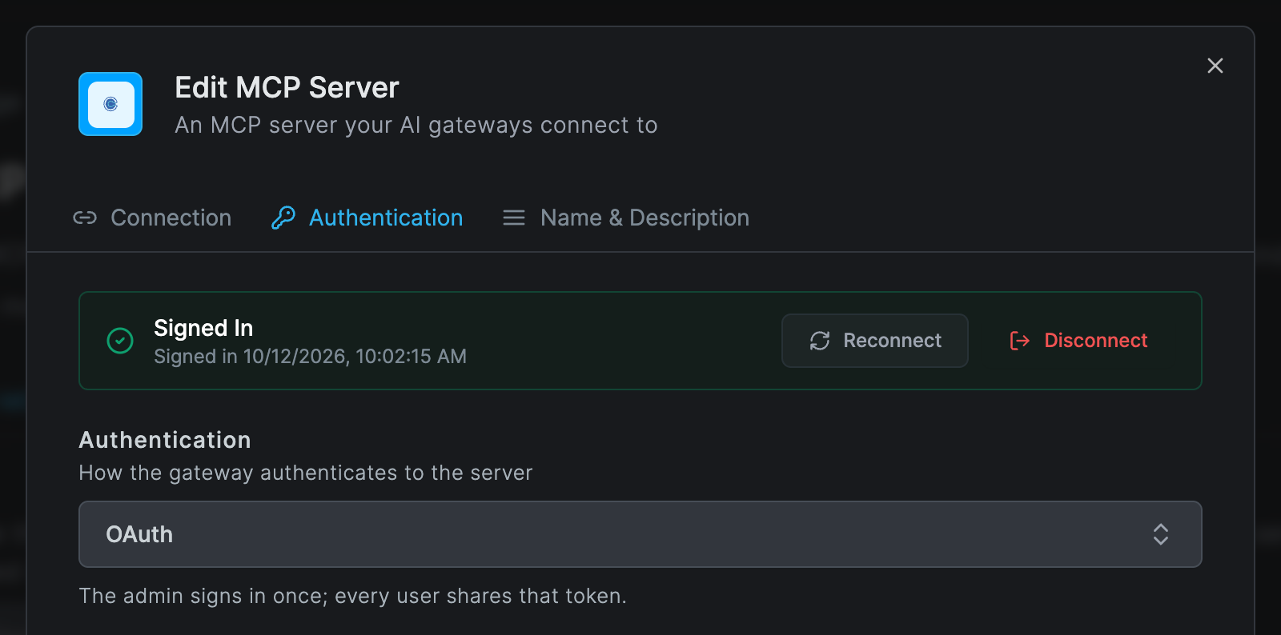Click the MCP server blue logo icon
Screen dimensions: 1281x635
(x=110, y=104)
